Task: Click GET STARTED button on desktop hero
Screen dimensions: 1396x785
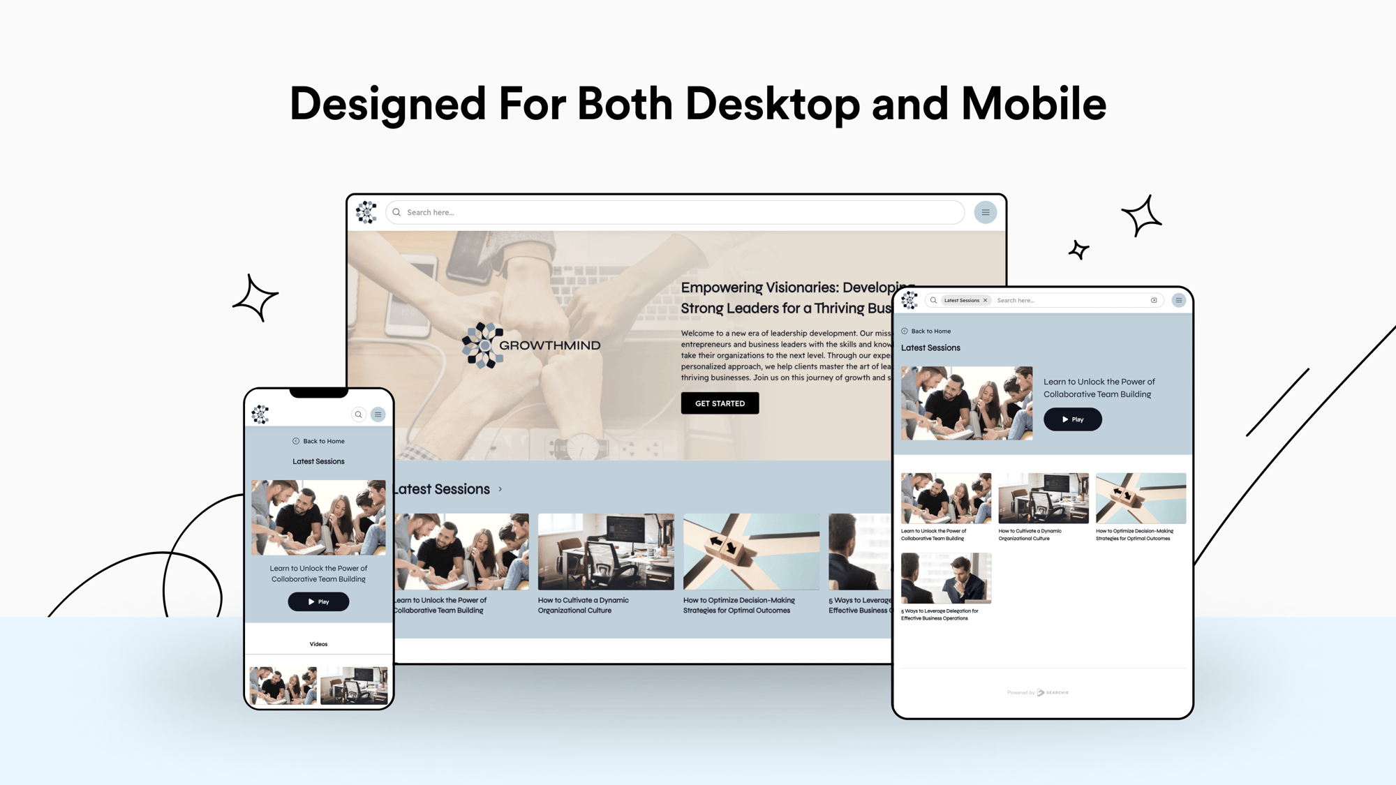Action: coord(720,403)
